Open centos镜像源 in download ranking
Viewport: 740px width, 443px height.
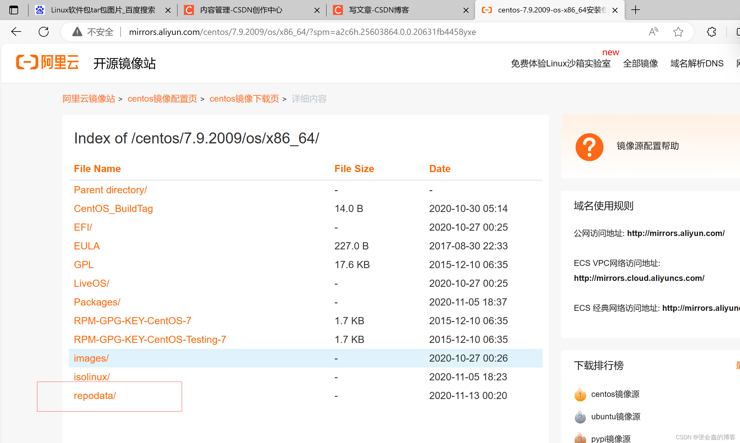(x=615, y=394)
